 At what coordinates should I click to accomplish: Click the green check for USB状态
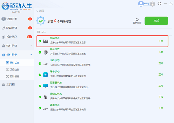point(40,64)
